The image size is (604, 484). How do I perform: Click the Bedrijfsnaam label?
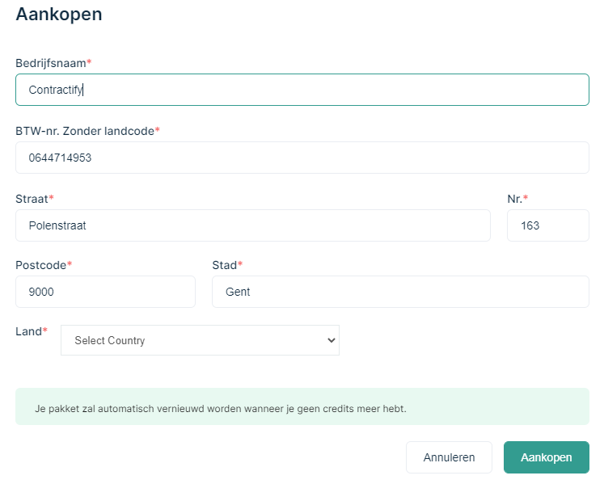[x=50, y=63]
